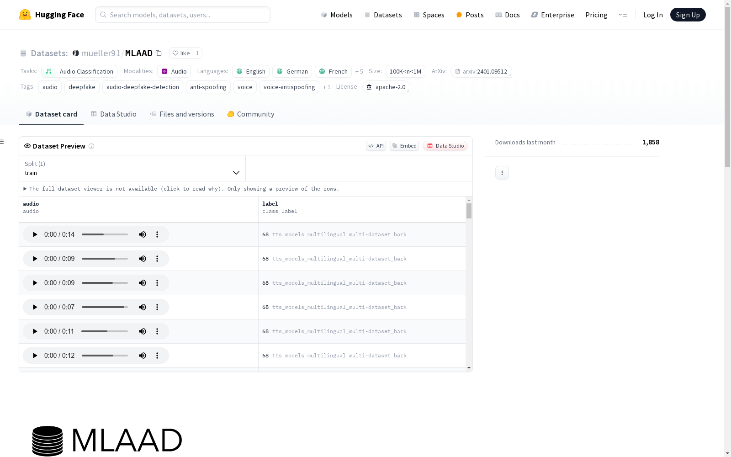Select the Audio modality tag

(x=174, y=71)
